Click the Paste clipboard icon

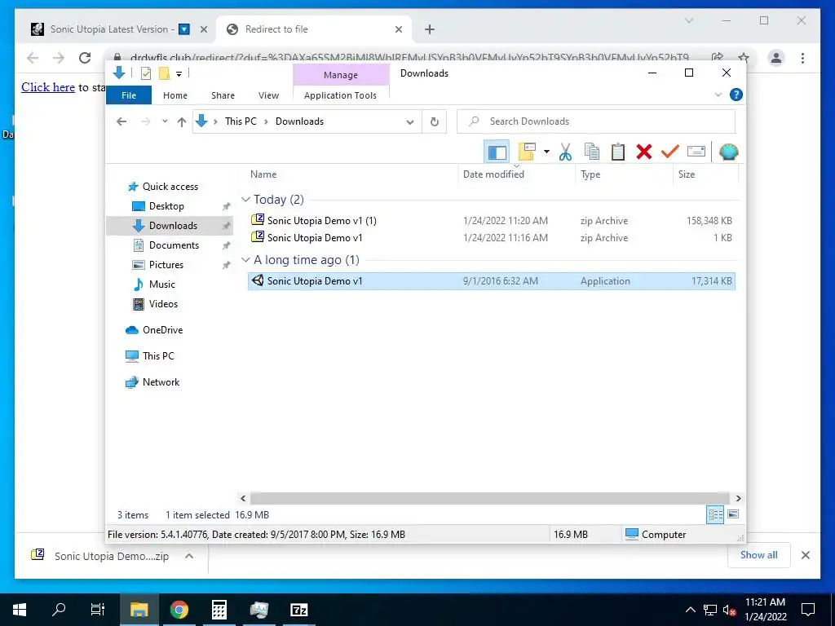[x=618, y=152]
